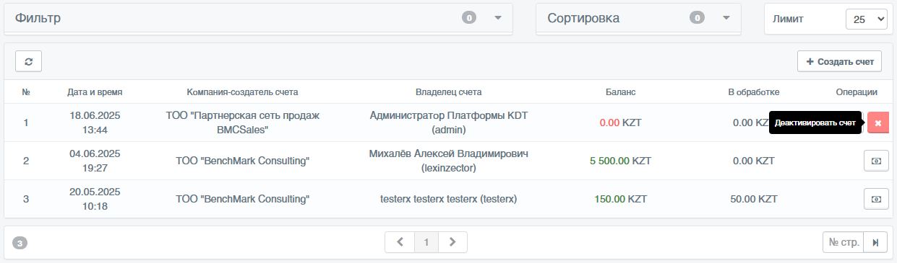Click money icon for BenchMark Consulting lexinzector row

(876, 161)
